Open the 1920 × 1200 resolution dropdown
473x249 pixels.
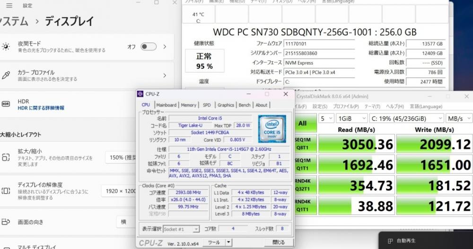pyautogui.click(x=119, y=191)
